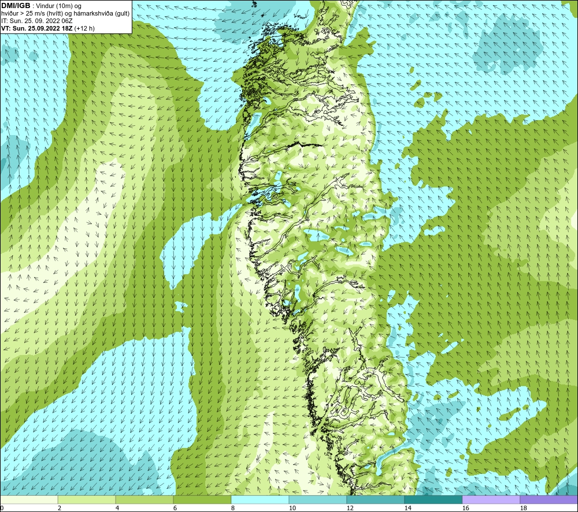Click the legend scale label '6'

[175, 509]
